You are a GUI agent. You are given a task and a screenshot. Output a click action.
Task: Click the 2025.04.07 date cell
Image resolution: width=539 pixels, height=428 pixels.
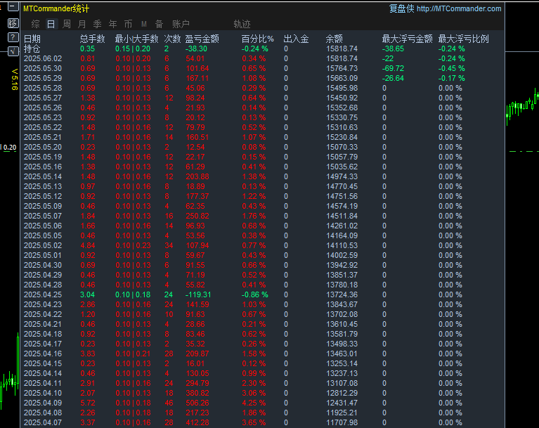point(43,422)
